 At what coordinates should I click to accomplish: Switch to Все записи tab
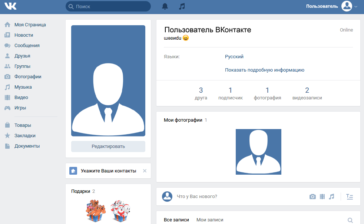[x=176, y=220]
